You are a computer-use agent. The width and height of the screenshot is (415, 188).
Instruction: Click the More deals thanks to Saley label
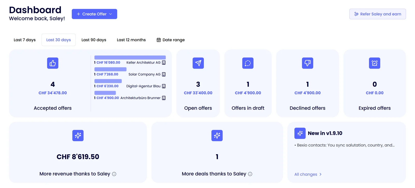coord(214,174)
